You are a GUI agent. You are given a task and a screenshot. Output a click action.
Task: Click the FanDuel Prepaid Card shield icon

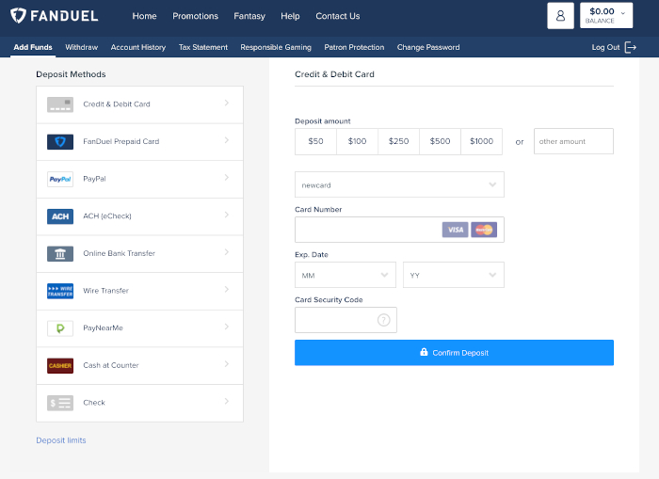point(60,142)
